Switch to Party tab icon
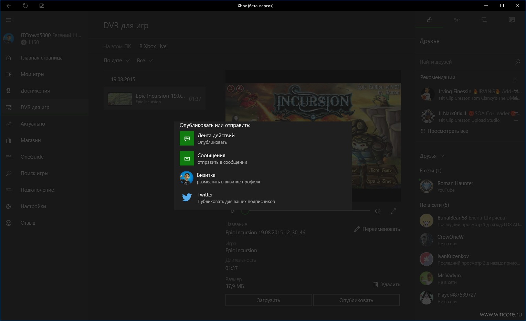The image size is (526, 321). 456,20
